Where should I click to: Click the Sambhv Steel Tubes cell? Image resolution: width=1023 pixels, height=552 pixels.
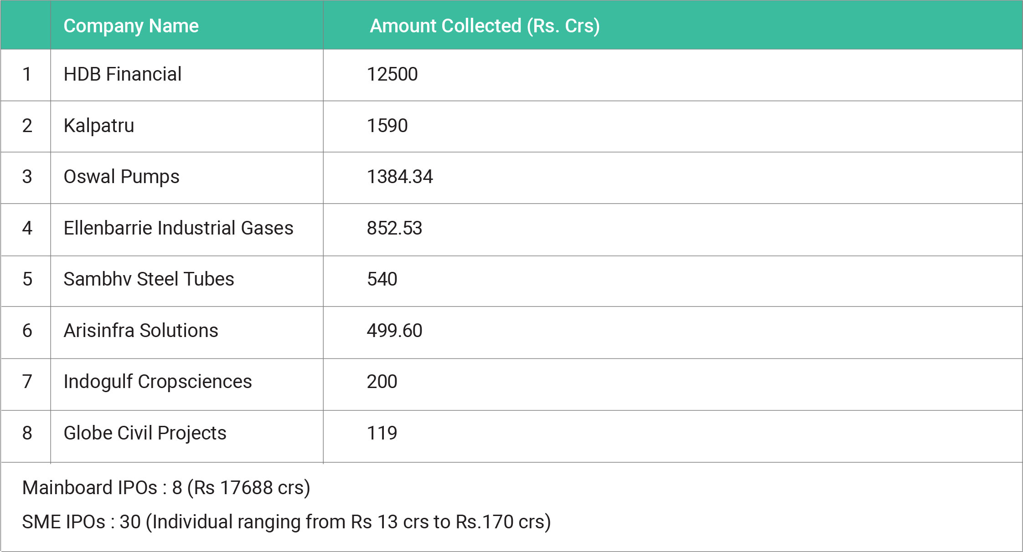tap(149, 279)
